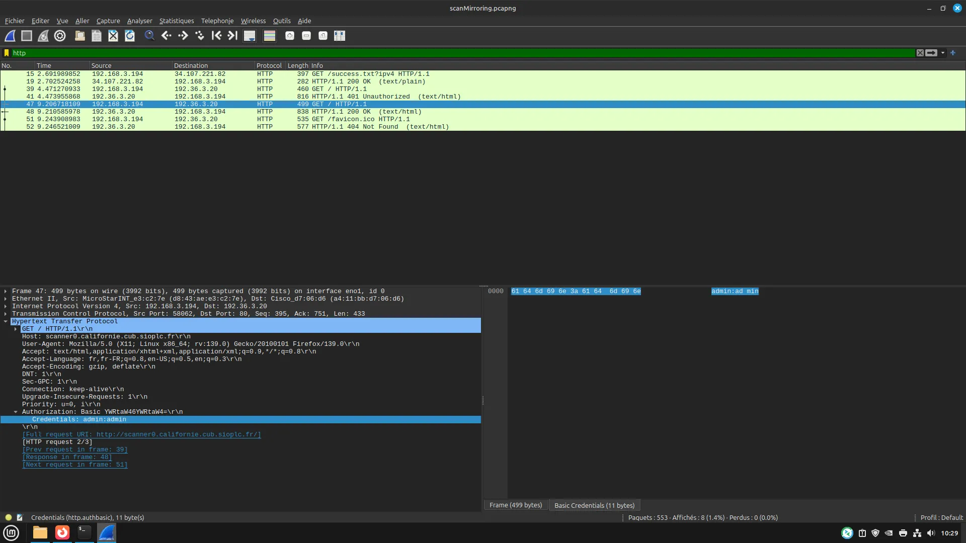Open Firefox from the taskbar
This screenshot has width=966, height=543.
point(62,532)
